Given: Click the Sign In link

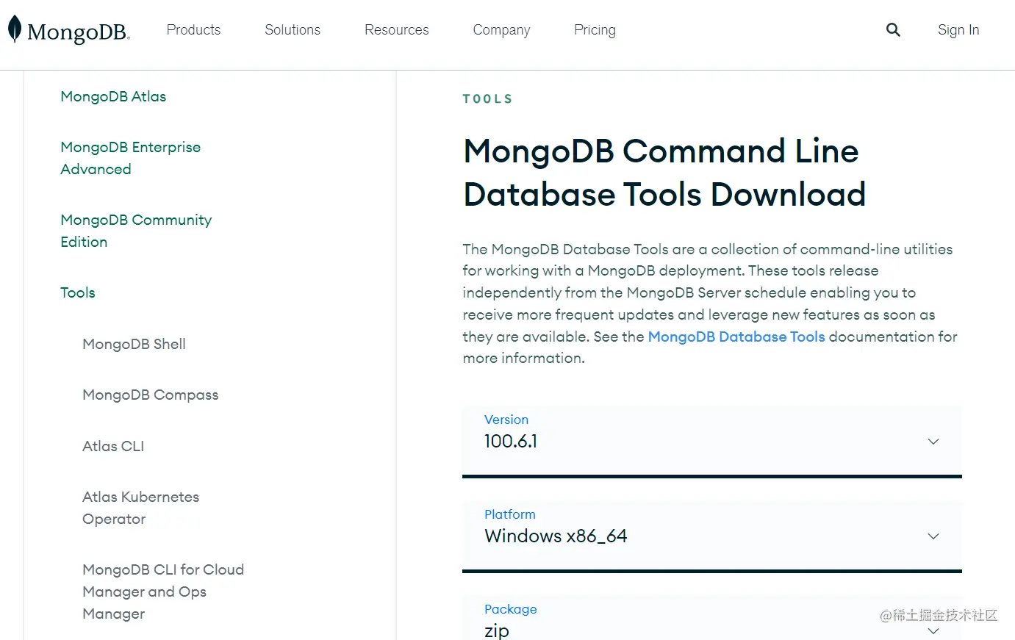Looking at the screenshot, I should 958,30.
